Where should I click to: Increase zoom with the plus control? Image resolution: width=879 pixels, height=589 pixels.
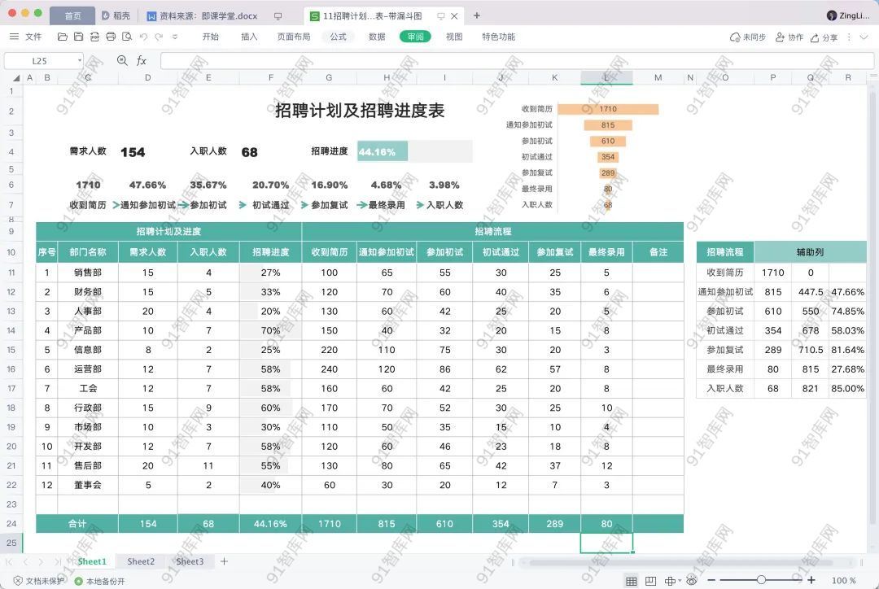811,579
